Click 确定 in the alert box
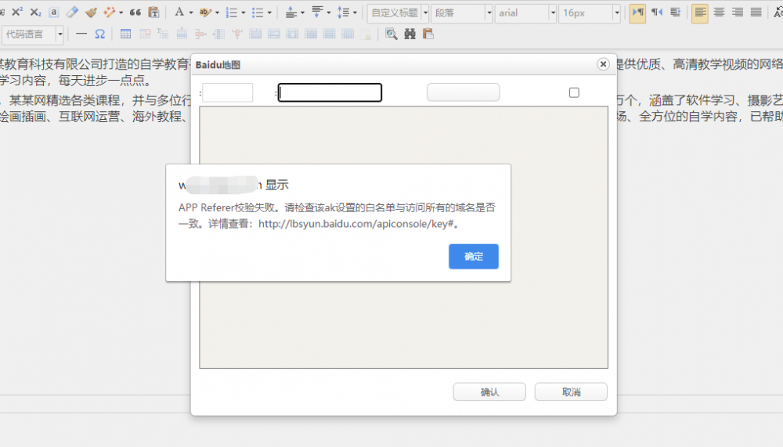The height and width of the screenshot is (447, 783). (474, 256)
